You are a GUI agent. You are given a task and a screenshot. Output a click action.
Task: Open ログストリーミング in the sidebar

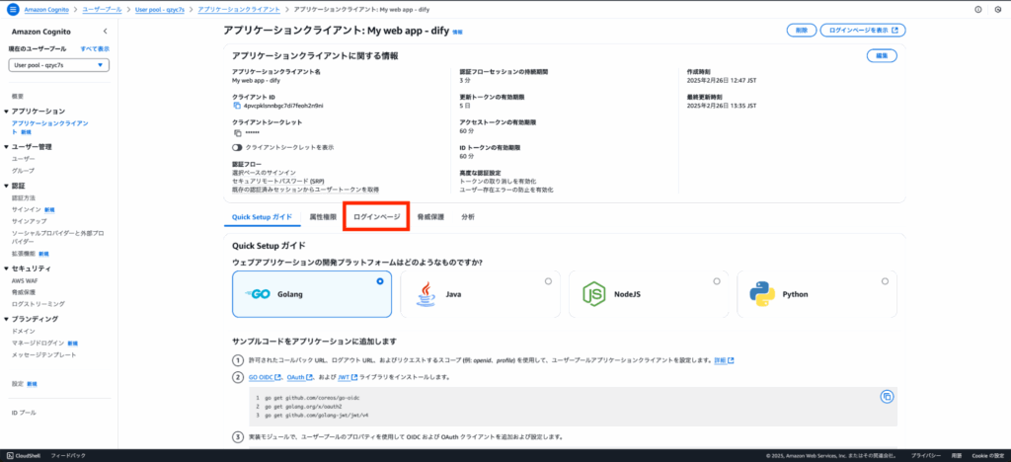pos(39,303)
